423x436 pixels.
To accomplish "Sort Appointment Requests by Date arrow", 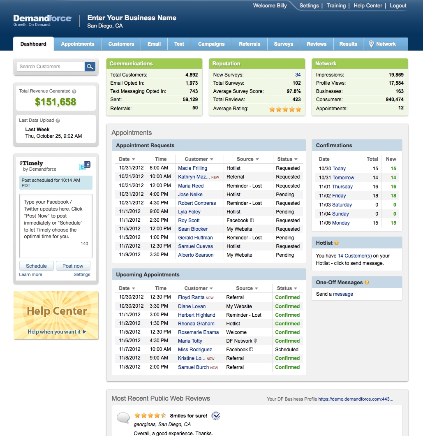I will (134, 159).
